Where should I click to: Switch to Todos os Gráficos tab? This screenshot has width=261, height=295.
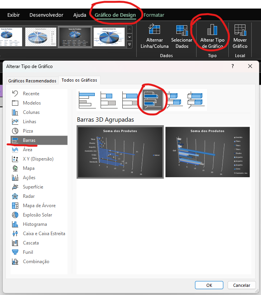tap(79, 80)
